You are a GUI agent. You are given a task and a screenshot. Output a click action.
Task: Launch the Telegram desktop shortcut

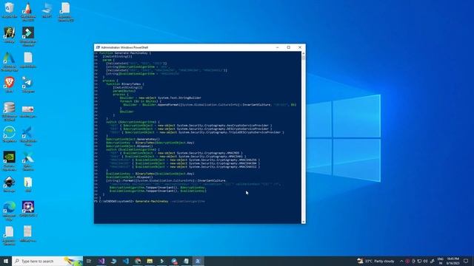(28, 84)
